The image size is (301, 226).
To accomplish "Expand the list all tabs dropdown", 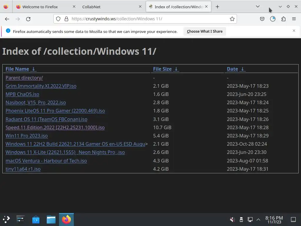I will click(x=258, y=6).
